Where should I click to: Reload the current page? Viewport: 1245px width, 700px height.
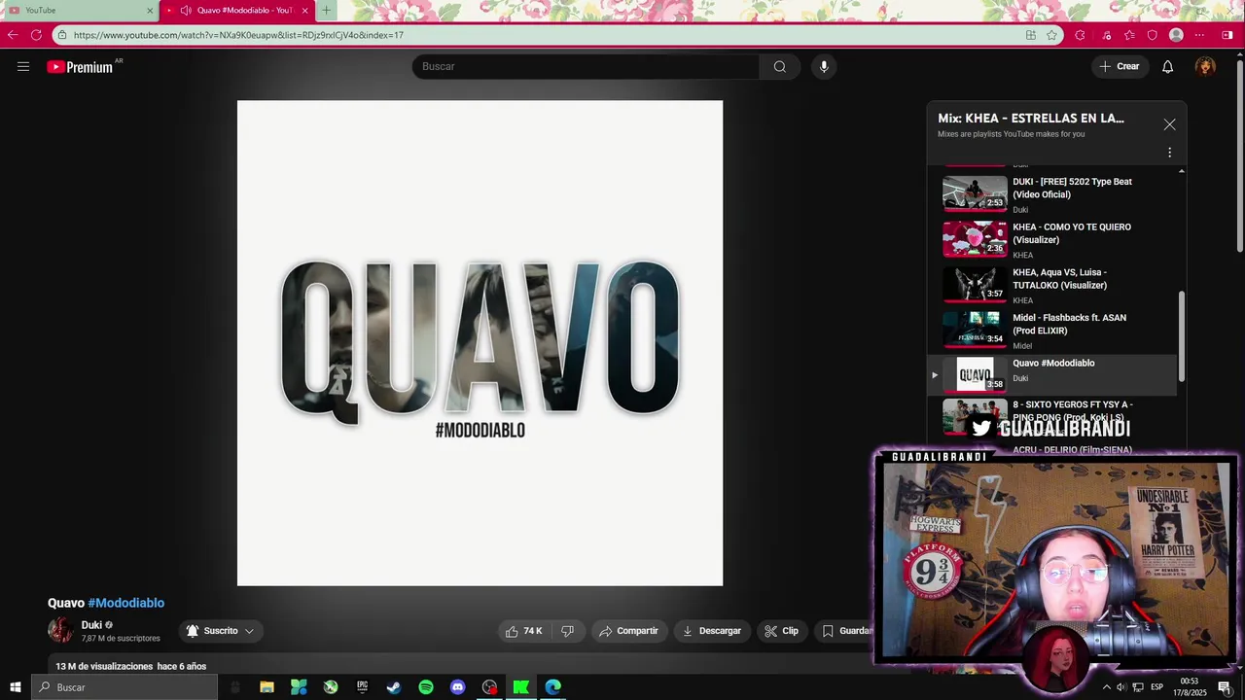(x=36, y=35)
